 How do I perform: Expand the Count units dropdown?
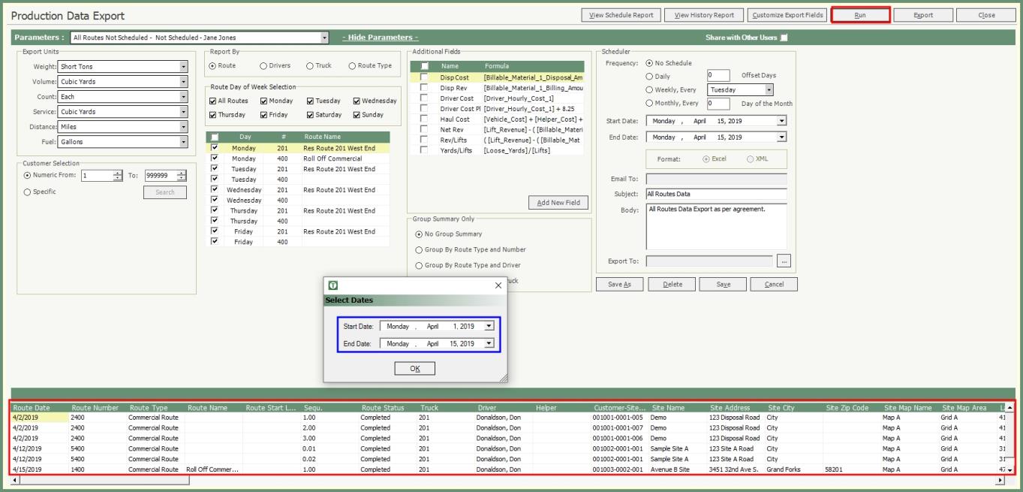[183, 97]
